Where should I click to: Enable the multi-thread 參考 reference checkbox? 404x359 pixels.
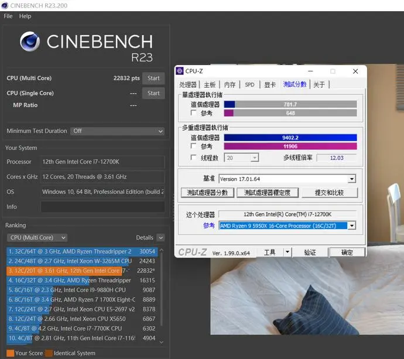coord(193,146)
